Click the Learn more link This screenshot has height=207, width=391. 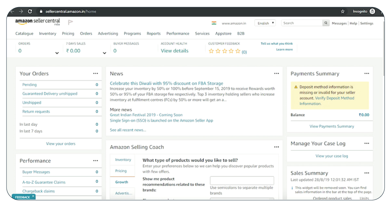[284, 49]
